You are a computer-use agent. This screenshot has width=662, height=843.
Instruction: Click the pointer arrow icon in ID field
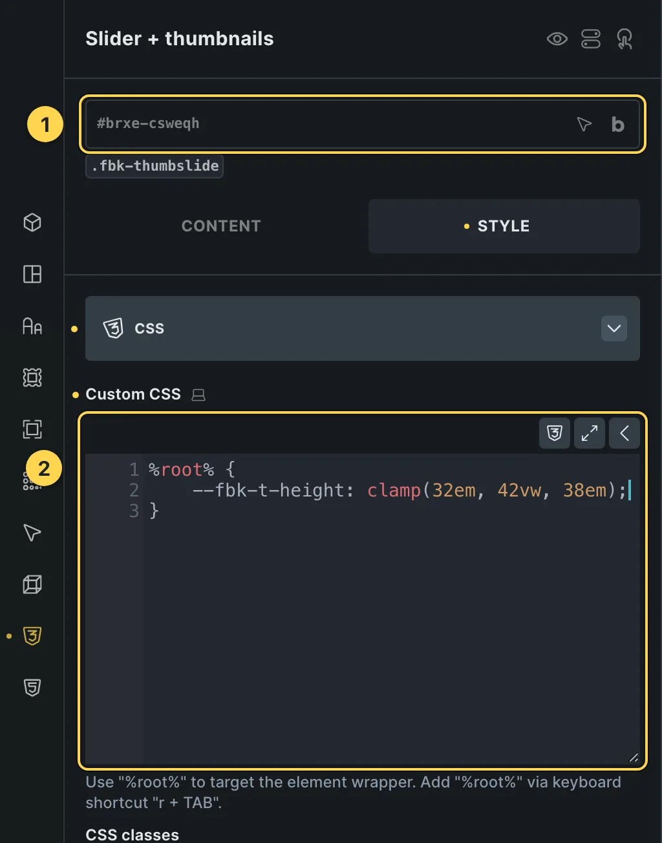point(584,124)
